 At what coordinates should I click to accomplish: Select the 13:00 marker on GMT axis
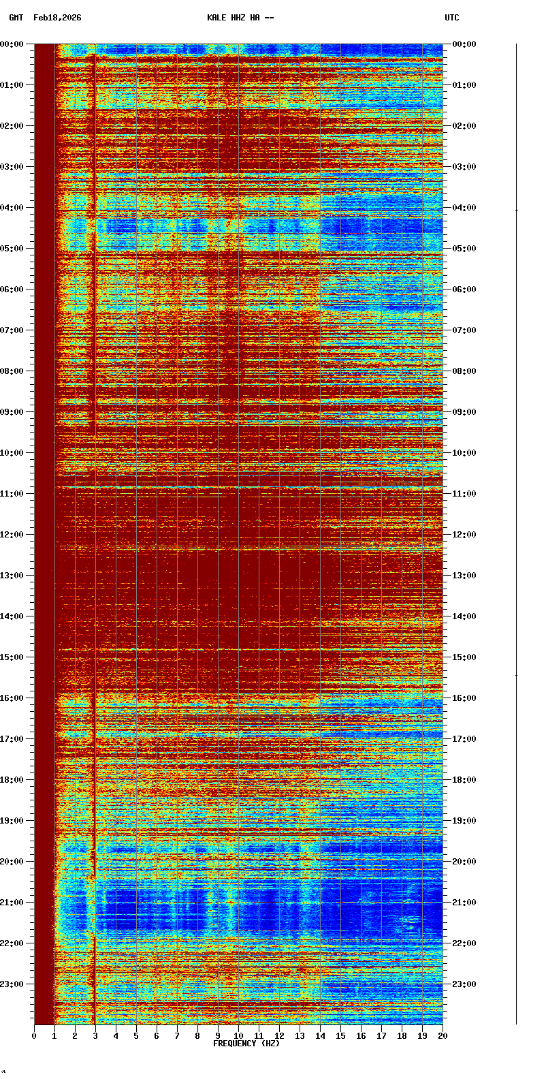pyautogui.click(x=12, y=576)
